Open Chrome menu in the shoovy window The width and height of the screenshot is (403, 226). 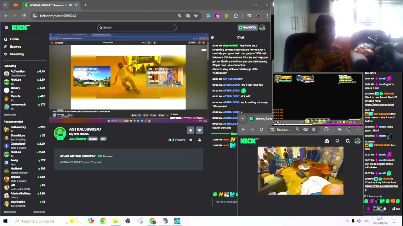358,129
